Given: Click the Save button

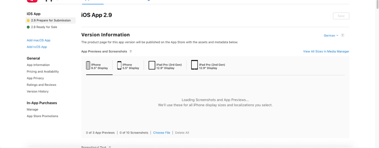Looking at the screenshot, I should [341, 16].
